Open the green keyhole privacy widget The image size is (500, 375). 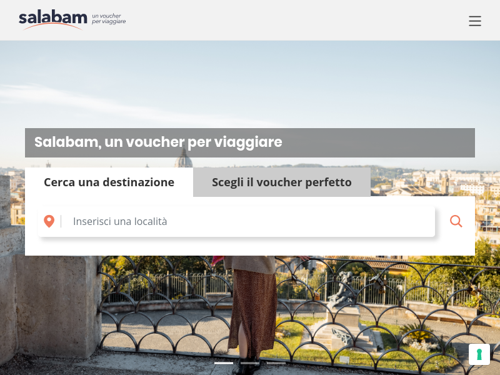coord(479,354)
